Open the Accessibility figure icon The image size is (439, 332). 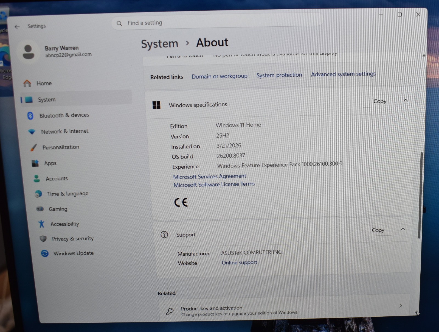(41, 224)
